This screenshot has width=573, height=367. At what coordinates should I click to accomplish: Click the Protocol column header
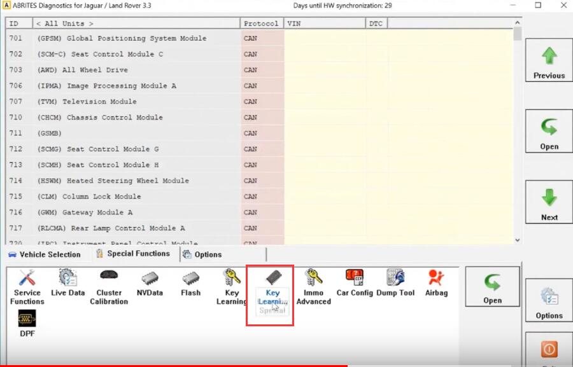pos(262,24)
